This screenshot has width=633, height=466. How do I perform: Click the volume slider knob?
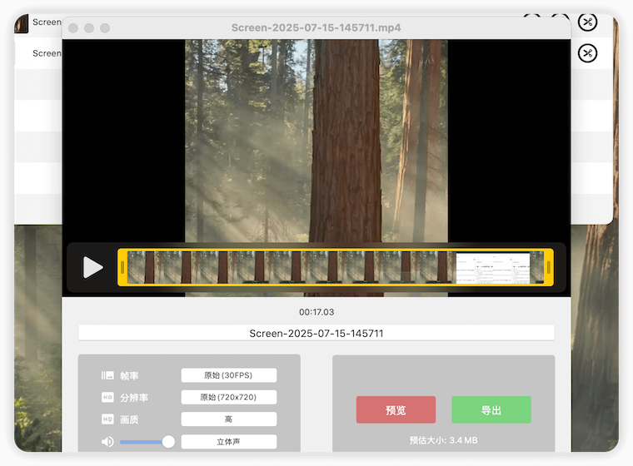point(168,442)
